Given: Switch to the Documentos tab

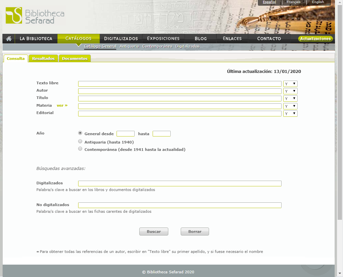Looking at the screenshot, I should [x=75, y=59].
